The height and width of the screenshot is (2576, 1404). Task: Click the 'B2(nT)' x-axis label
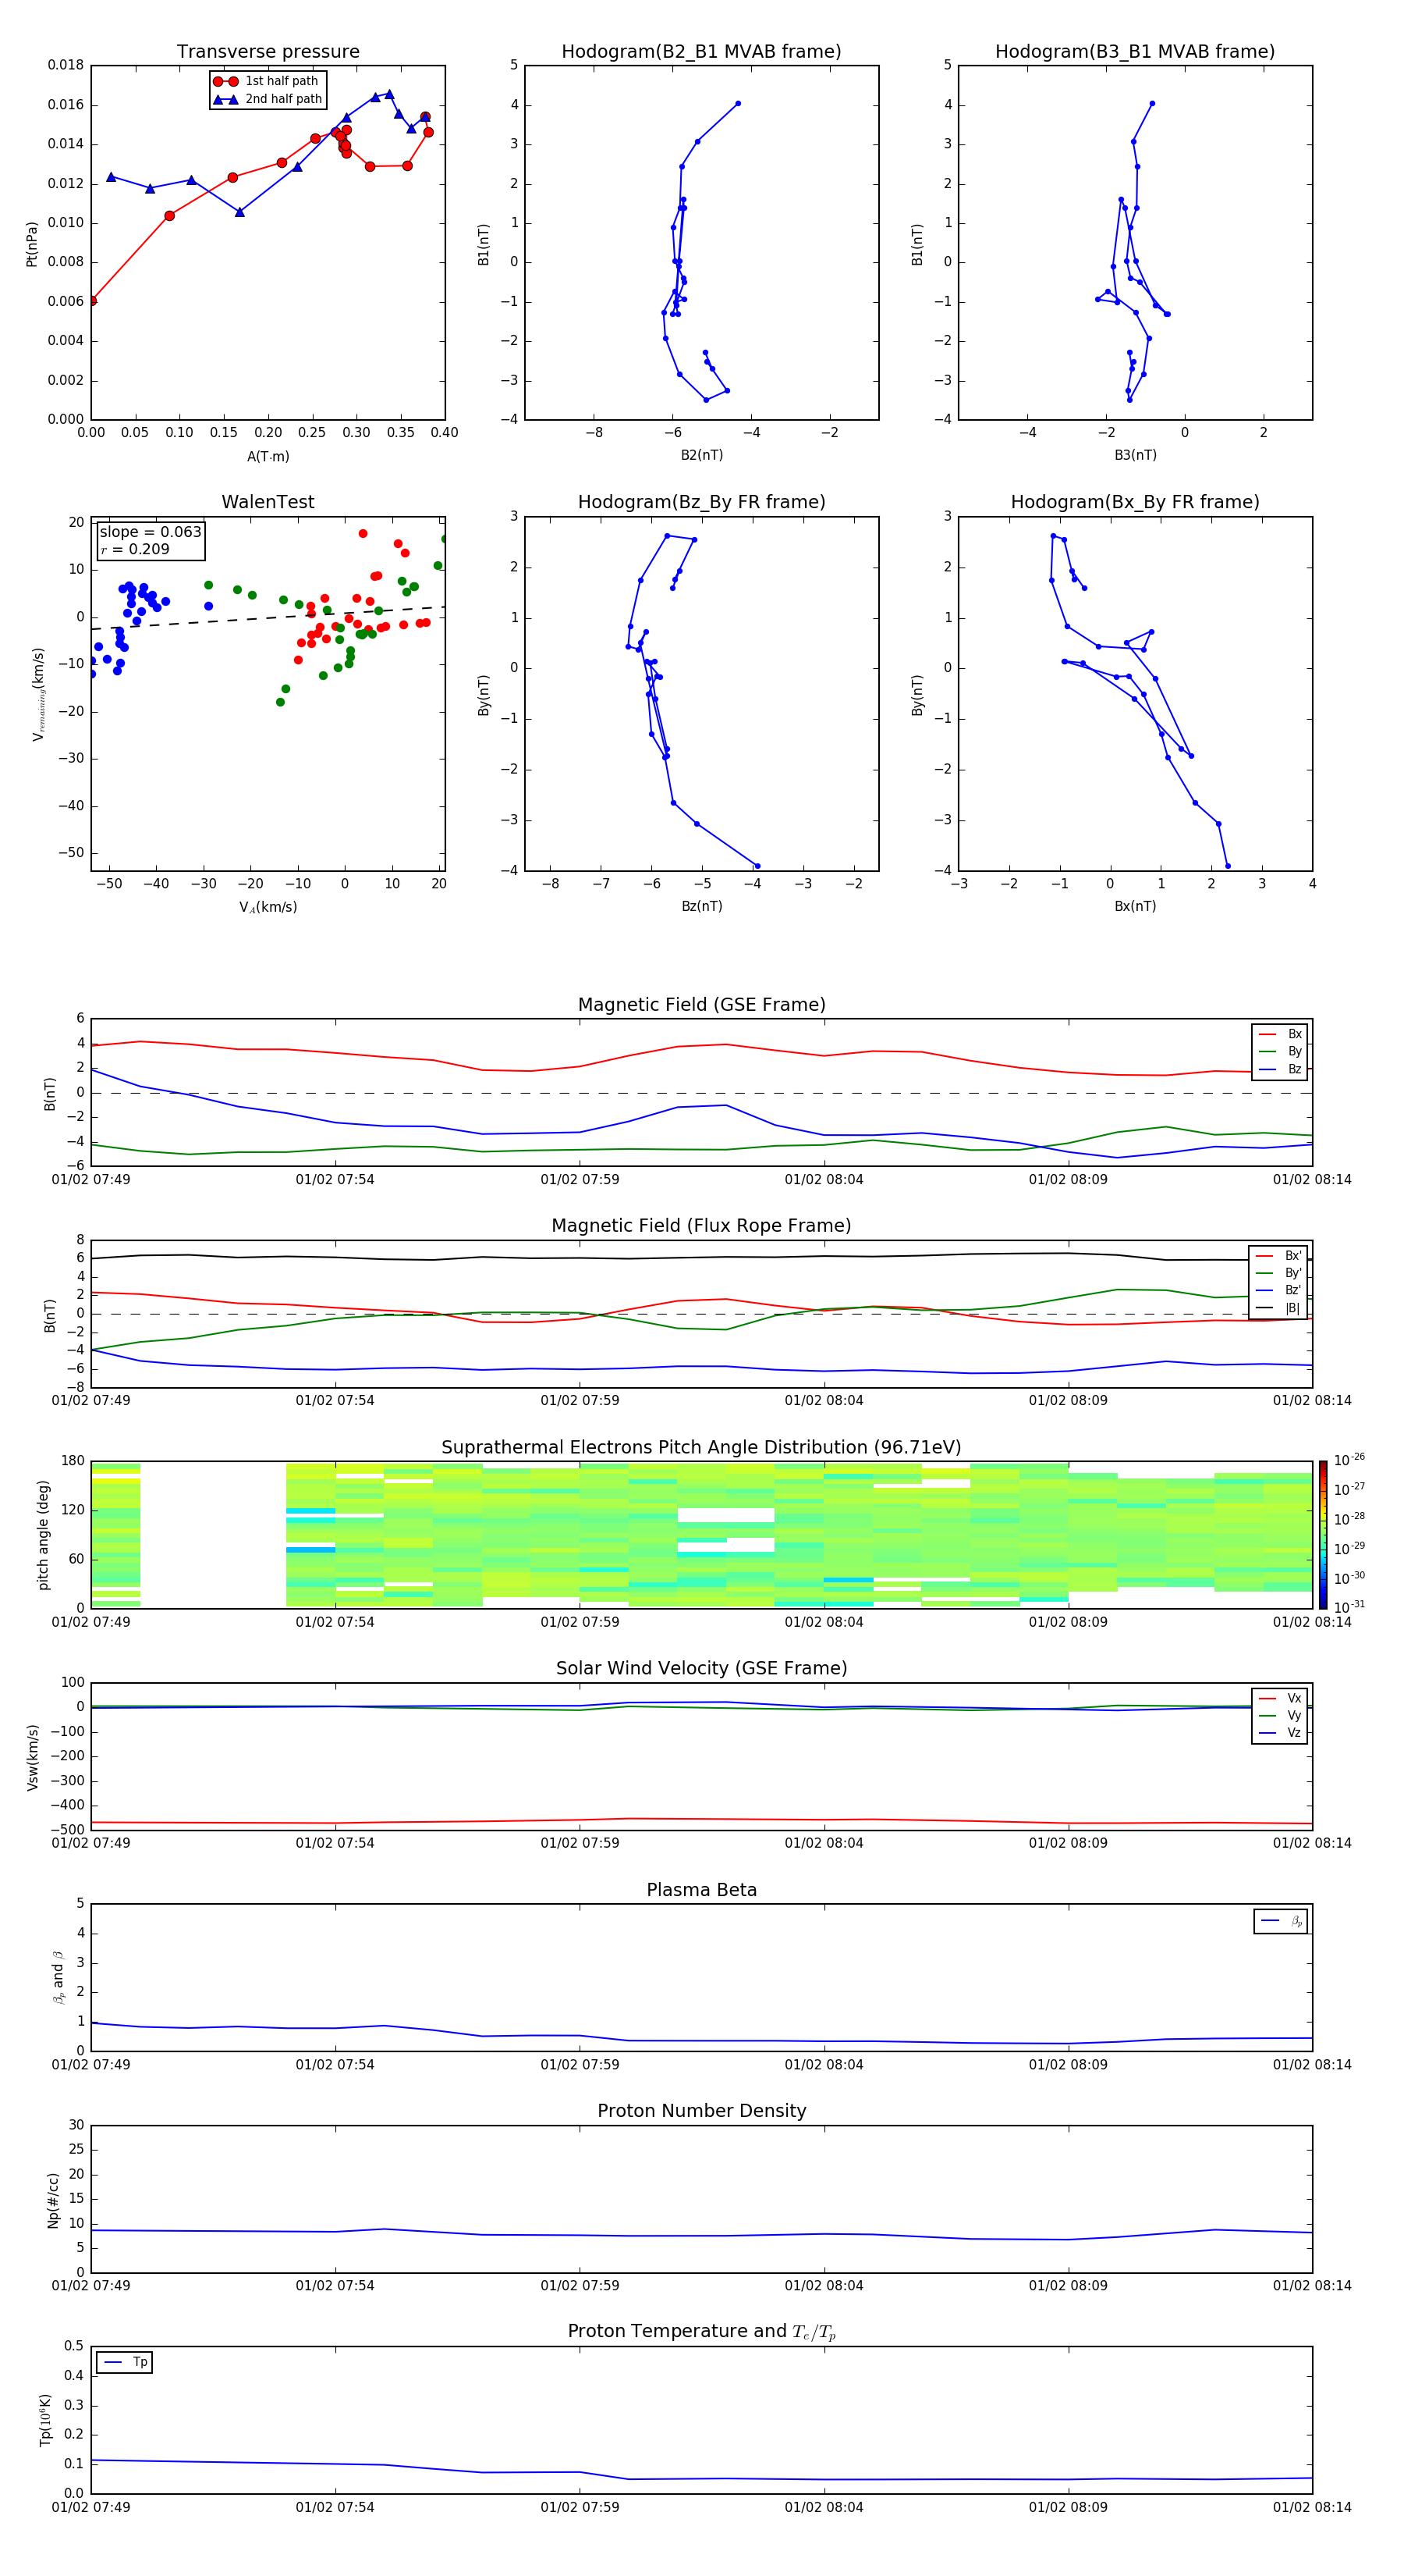(701, 455)
